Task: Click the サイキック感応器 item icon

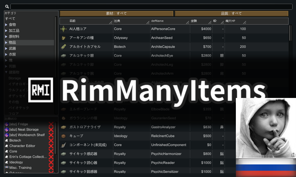Action: point(64,154)
